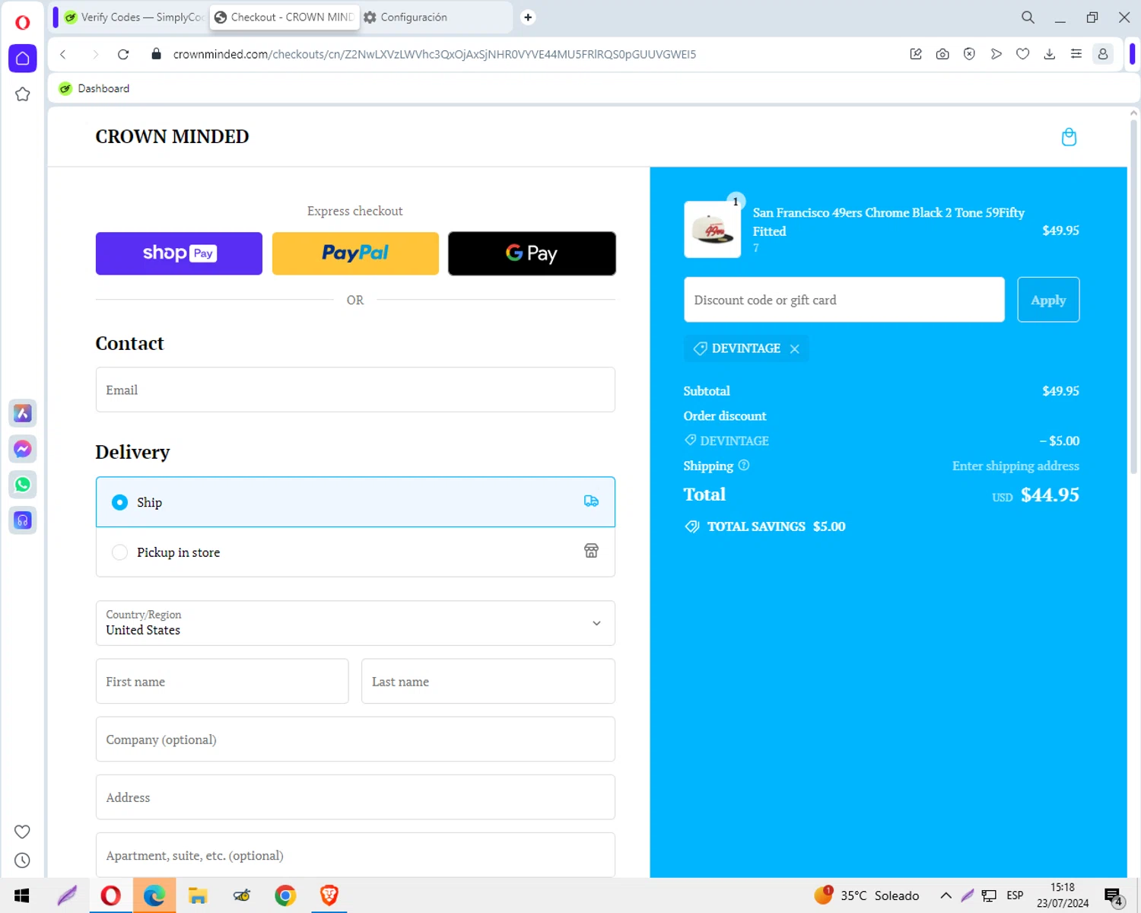Click the snapshot camera icon
Viewport: 1141px width, 913px height.
point(942,54)
